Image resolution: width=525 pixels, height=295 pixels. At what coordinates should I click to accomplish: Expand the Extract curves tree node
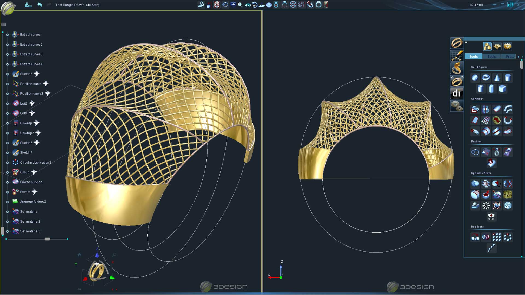click(7, 35)
